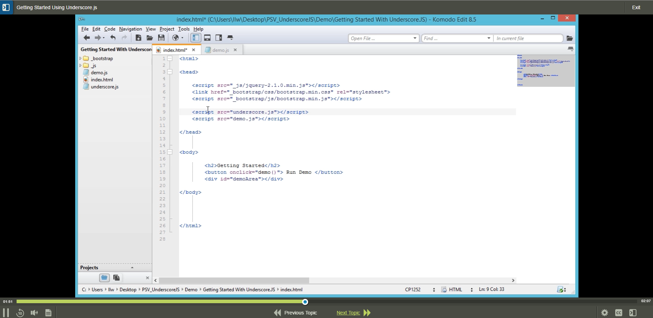
Task: Switch to the demo.js tab
Action: click(x=220, y=50)
